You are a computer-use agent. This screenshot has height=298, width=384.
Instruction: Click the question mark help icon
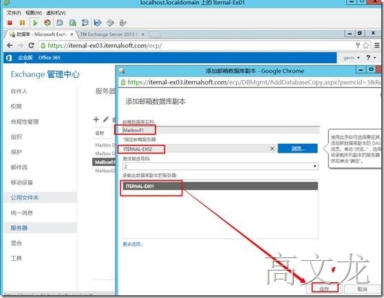[368, 58]
